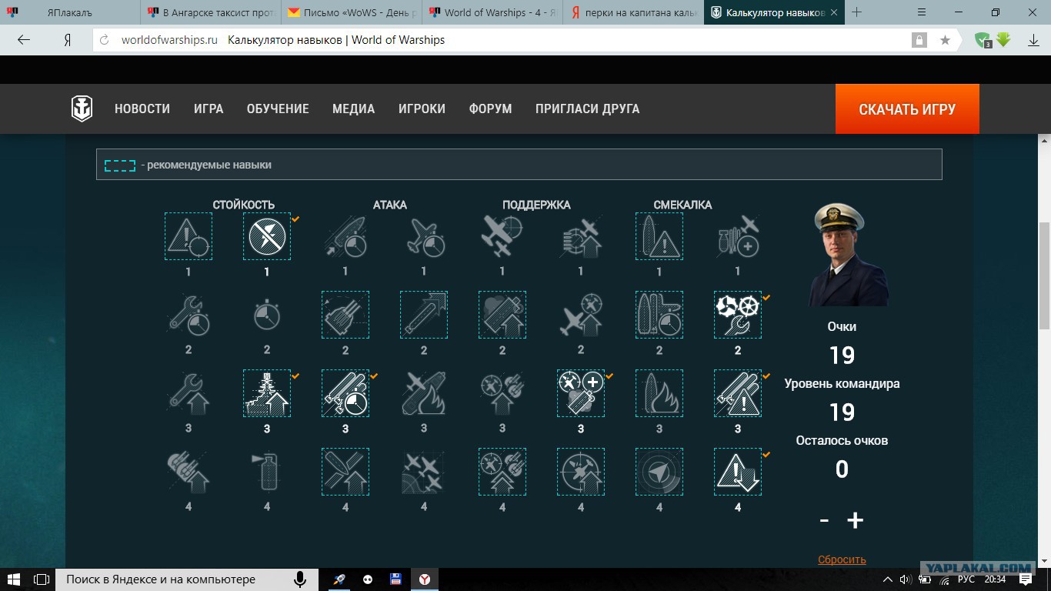1051x591 pixels.
Task: Expand hidden system tray icons
Action: point(888,579)
